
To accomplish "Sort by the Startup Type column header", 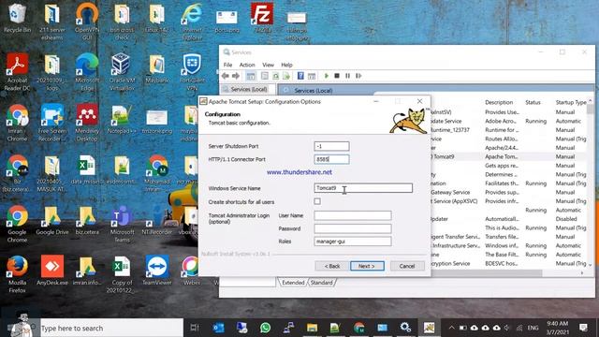I will point(571,102).
